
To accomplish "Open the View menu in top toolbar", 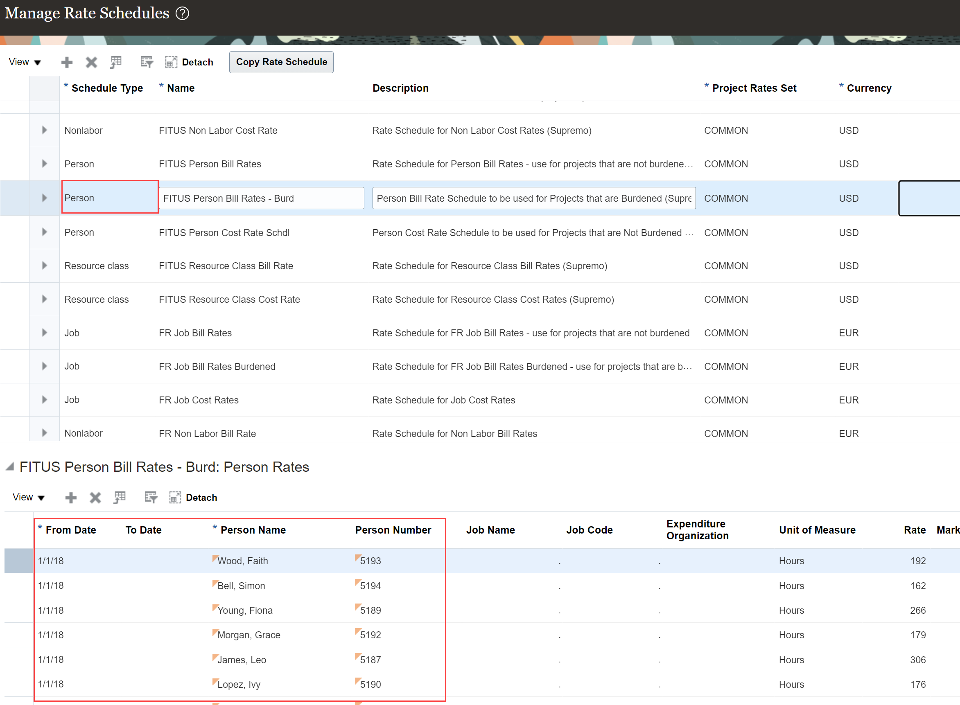I will (25, 62).
